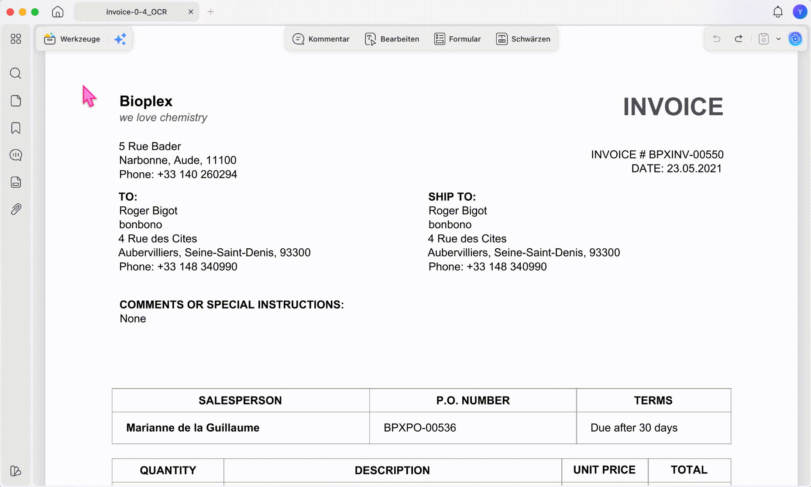The image size is (811, 487).
Task: Click the P.O. NUMBER header
Action: (x=473, y=401)
